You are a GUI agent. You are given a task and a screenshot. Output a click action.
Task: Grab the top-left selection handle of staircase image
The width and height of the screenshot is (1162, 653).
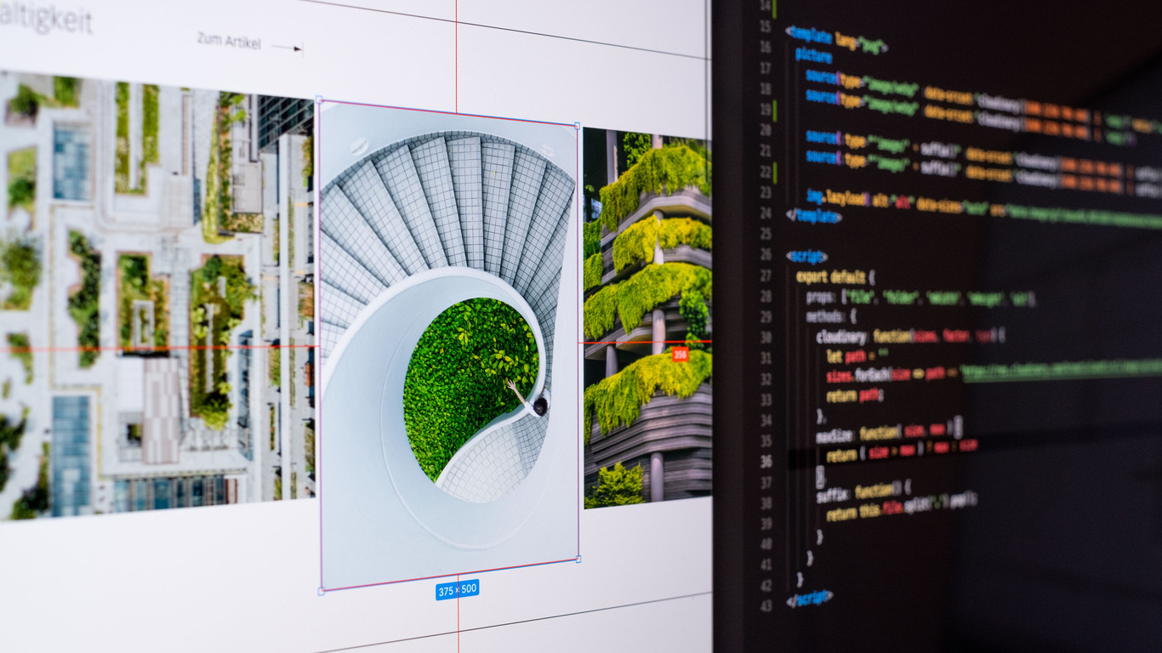pos(319,100)
